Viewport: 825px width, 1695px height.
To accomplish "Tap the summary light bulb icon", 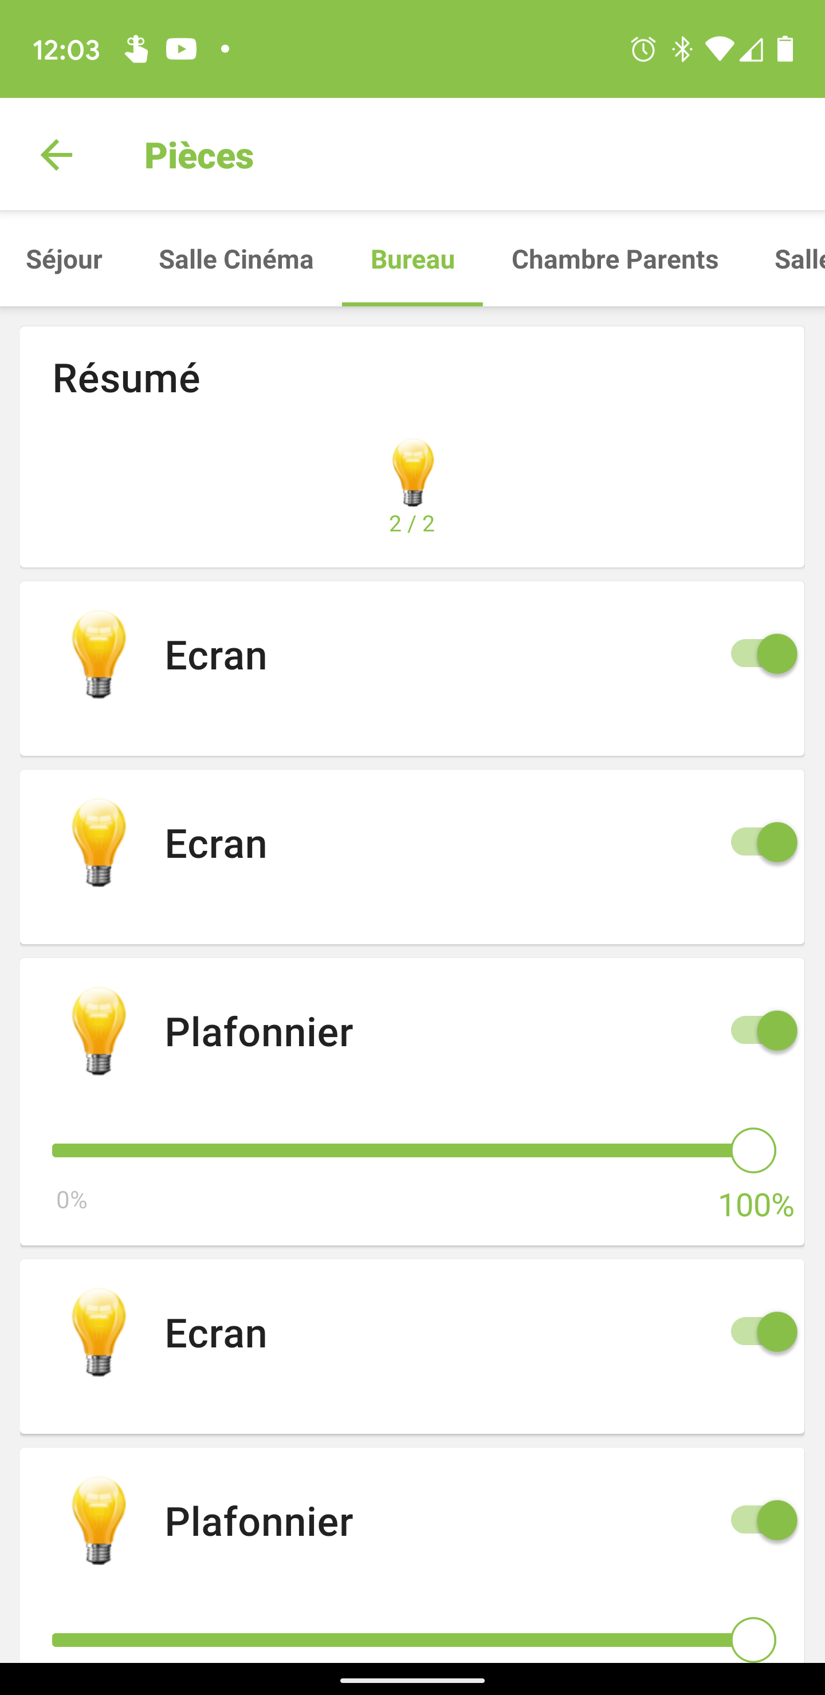I will [413, 472].
